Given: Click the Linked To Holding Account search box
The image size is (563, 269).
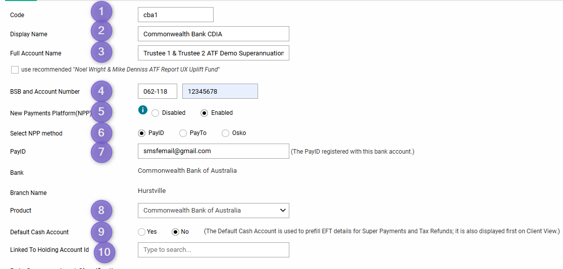Looking at the screenshot, I should point(213,250).
